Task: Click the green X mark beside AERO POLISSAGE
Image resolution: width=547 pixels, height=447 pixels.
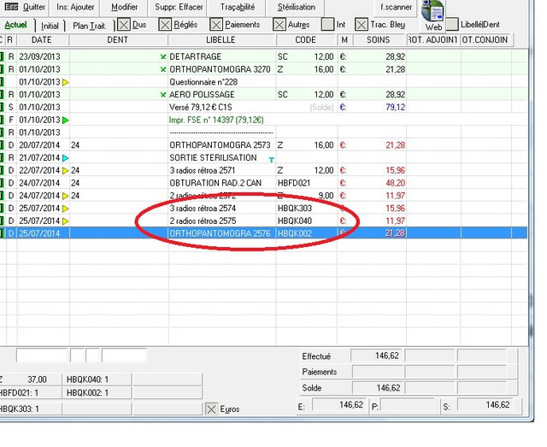Action: coord(163,94)
